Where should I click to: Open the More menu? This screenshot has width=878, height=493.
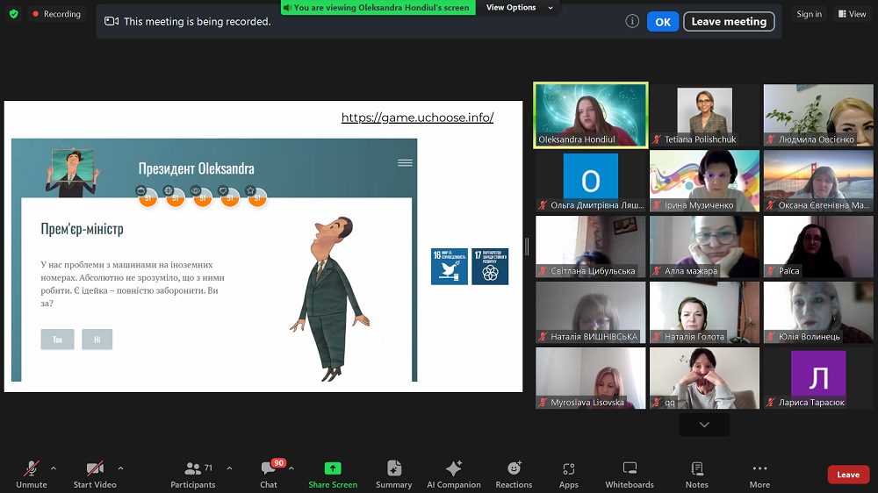[759, 474]
